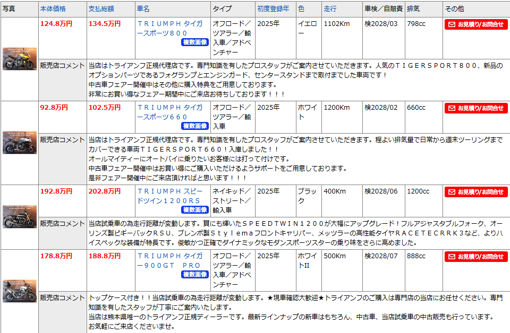Sort by 支払総額 column header
The image size is (510, 333).
(101, 9)
